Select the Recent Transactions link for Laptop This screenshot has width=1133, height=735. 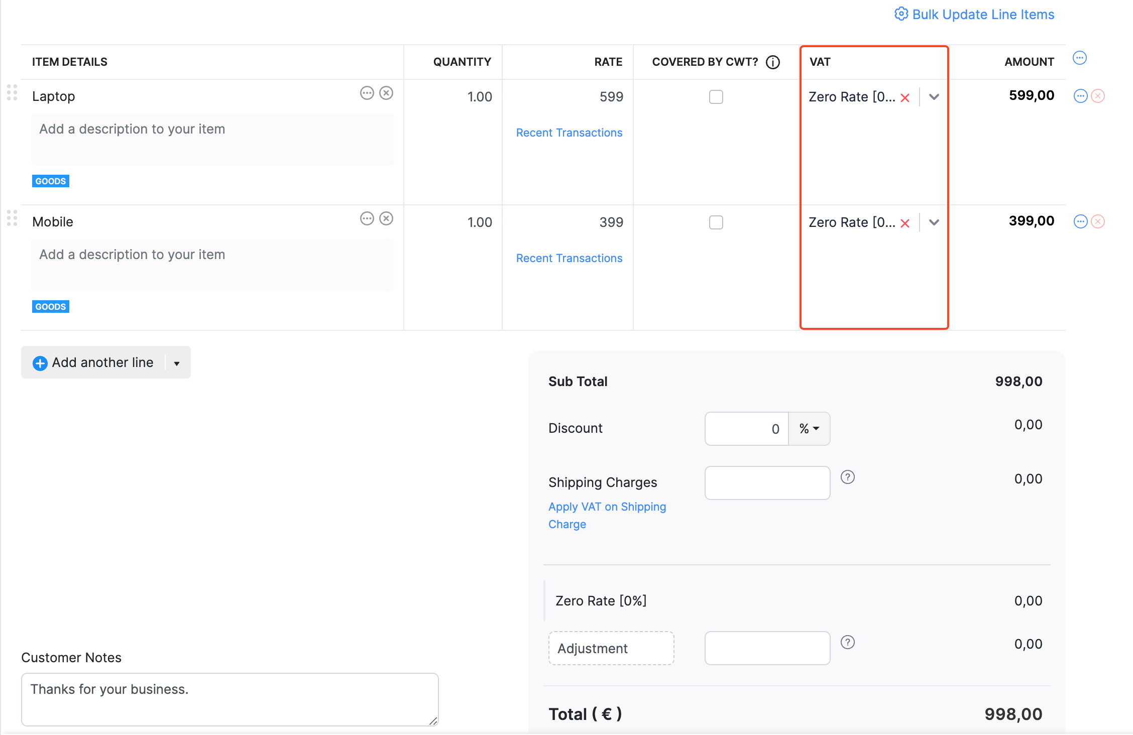click(x=569, y=132)
